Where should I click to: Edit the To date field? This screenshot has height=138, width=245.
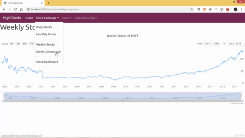235,44
